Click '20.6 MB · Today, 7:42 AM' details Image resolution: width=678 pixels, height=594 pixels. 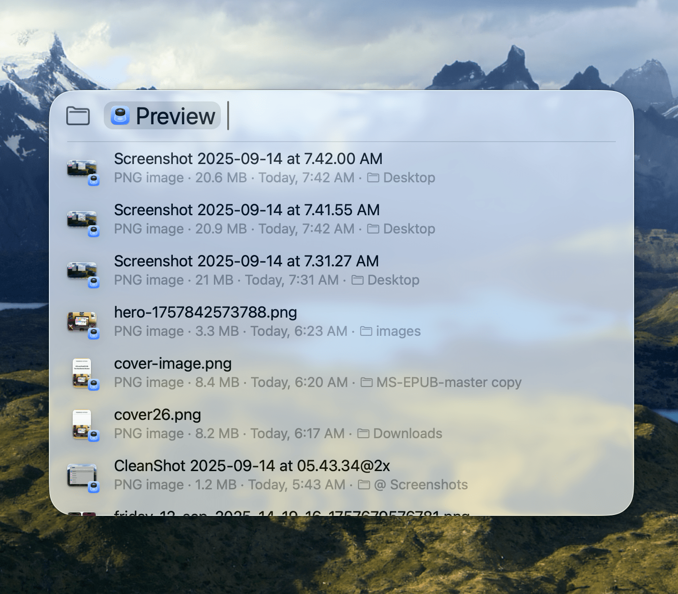coord(275,177)
